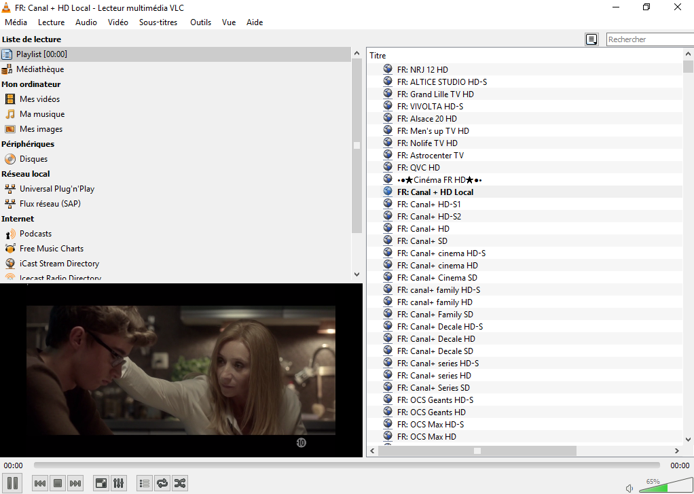Open the Outils menu
Viewport: 694px width, 494px height.
coord(200,22)
